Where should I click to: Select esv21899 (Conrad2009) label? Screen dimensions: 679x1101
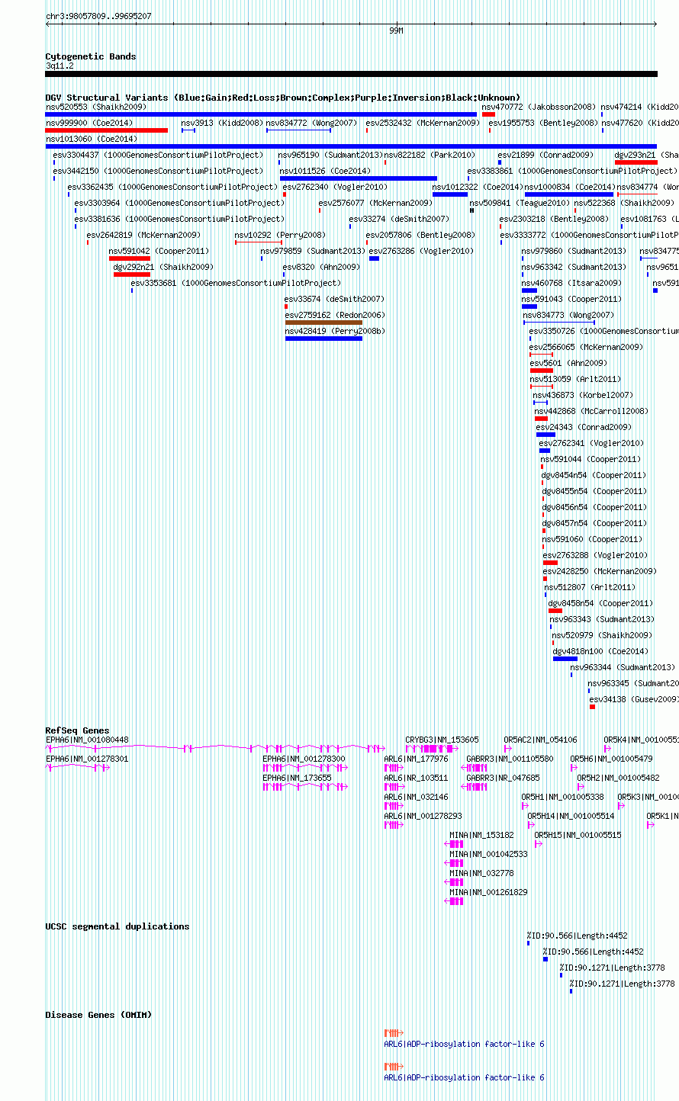pyautogui.click(x=545, y=155)
